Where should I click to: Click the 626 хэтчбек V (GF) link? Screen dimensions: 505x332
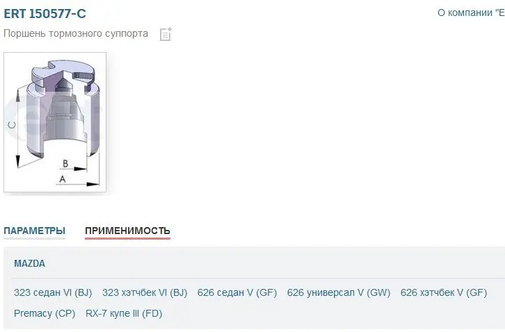tap(444, 292)
